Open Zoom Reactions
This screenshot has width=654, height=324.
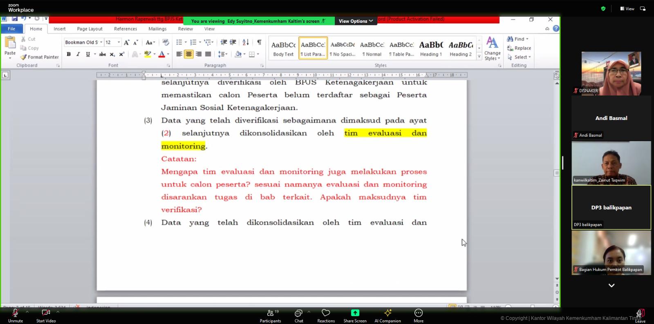point(326,315)
